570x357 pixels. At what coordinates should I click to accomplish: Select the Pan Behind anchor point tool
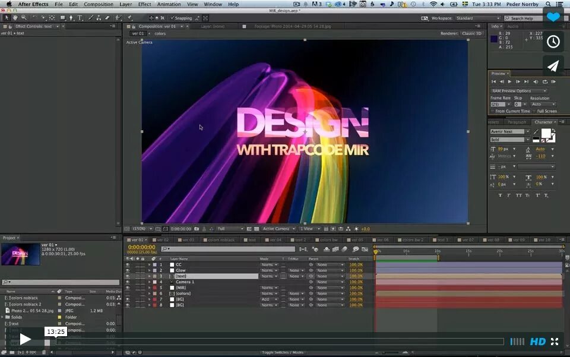52,18
